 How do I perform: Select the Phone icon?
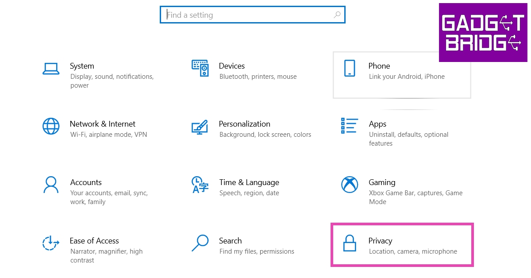click(x=350, y=68)
